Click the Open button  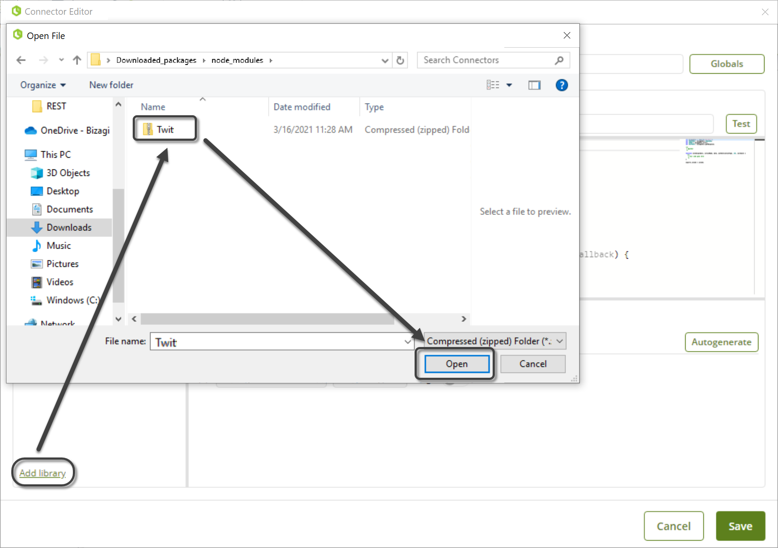(457, 364)
